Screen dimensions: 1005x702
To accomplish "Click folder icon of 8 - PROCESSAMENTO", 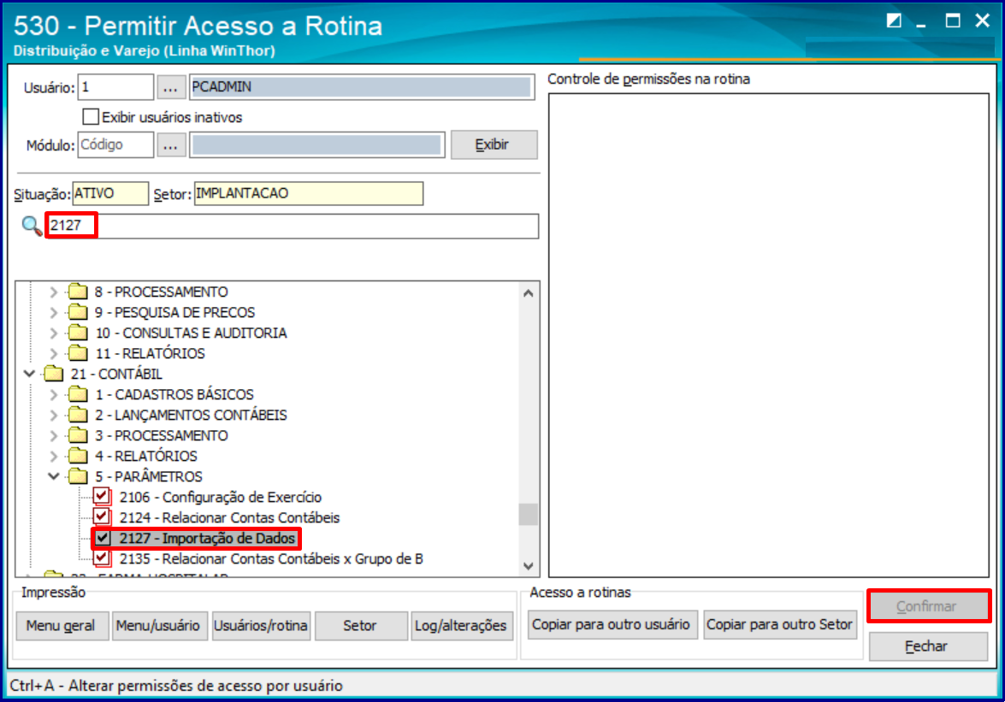I will tap(78, 292).
